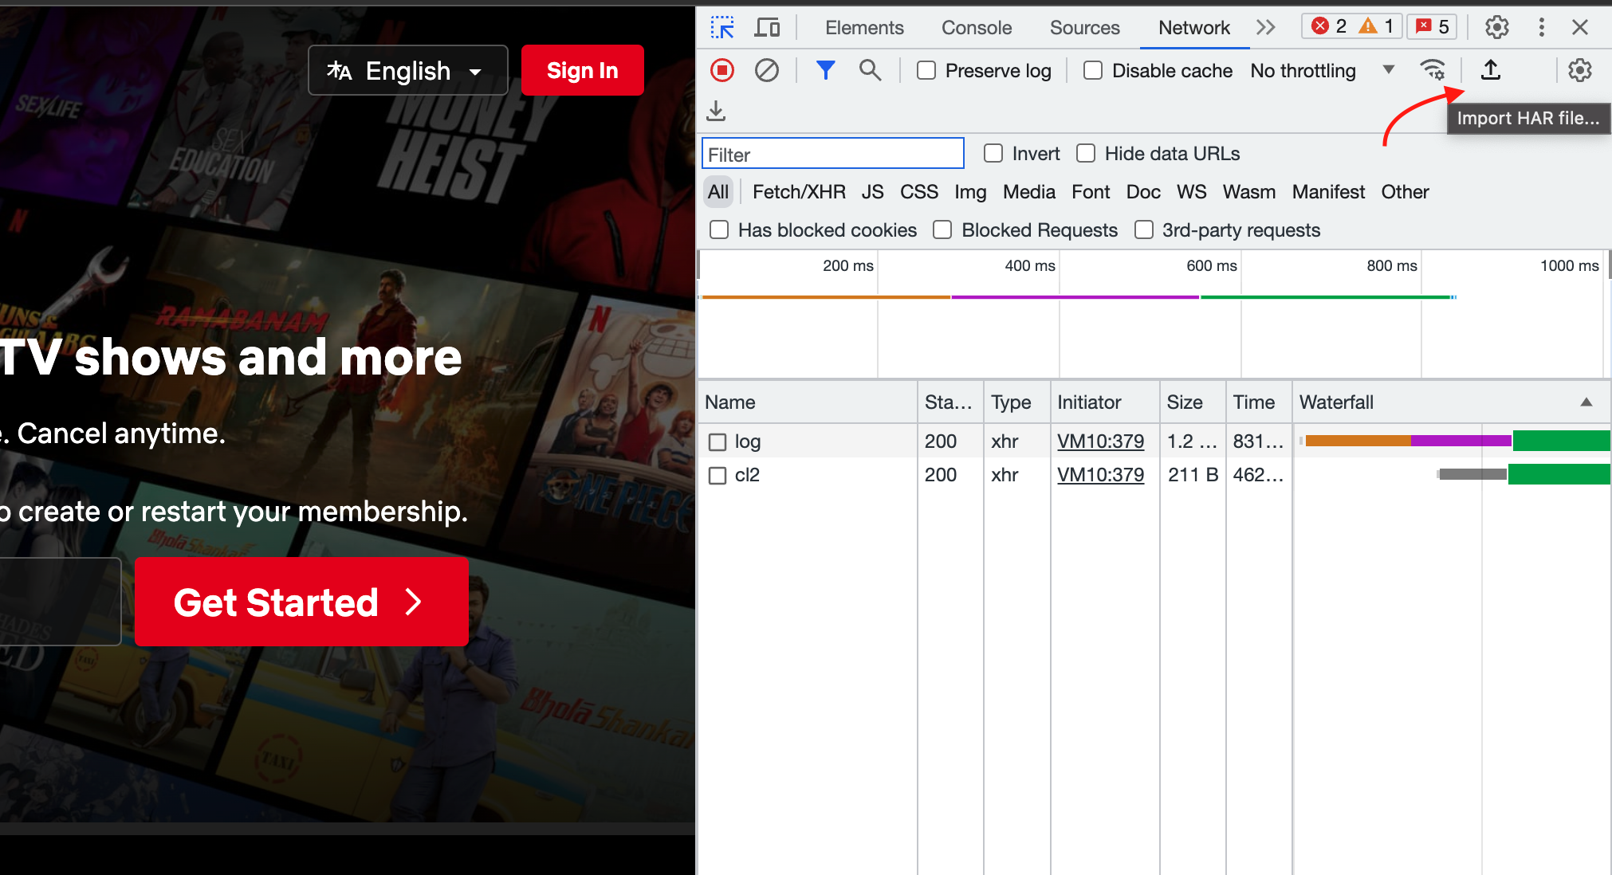The width and height of the screenshot is (1612, 875).
Task: Click the Get Started chevron arrow
Action: click(x=413, y=602)
